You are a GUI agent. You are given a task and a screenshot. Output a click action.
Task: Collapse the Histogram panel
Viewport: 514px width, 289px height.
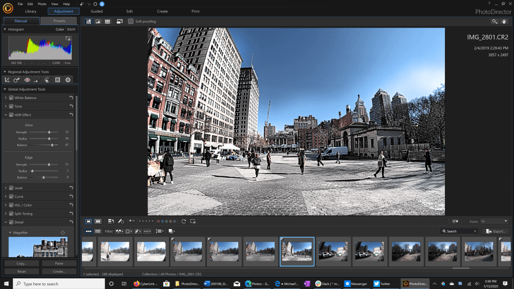[x=5, y=30]
